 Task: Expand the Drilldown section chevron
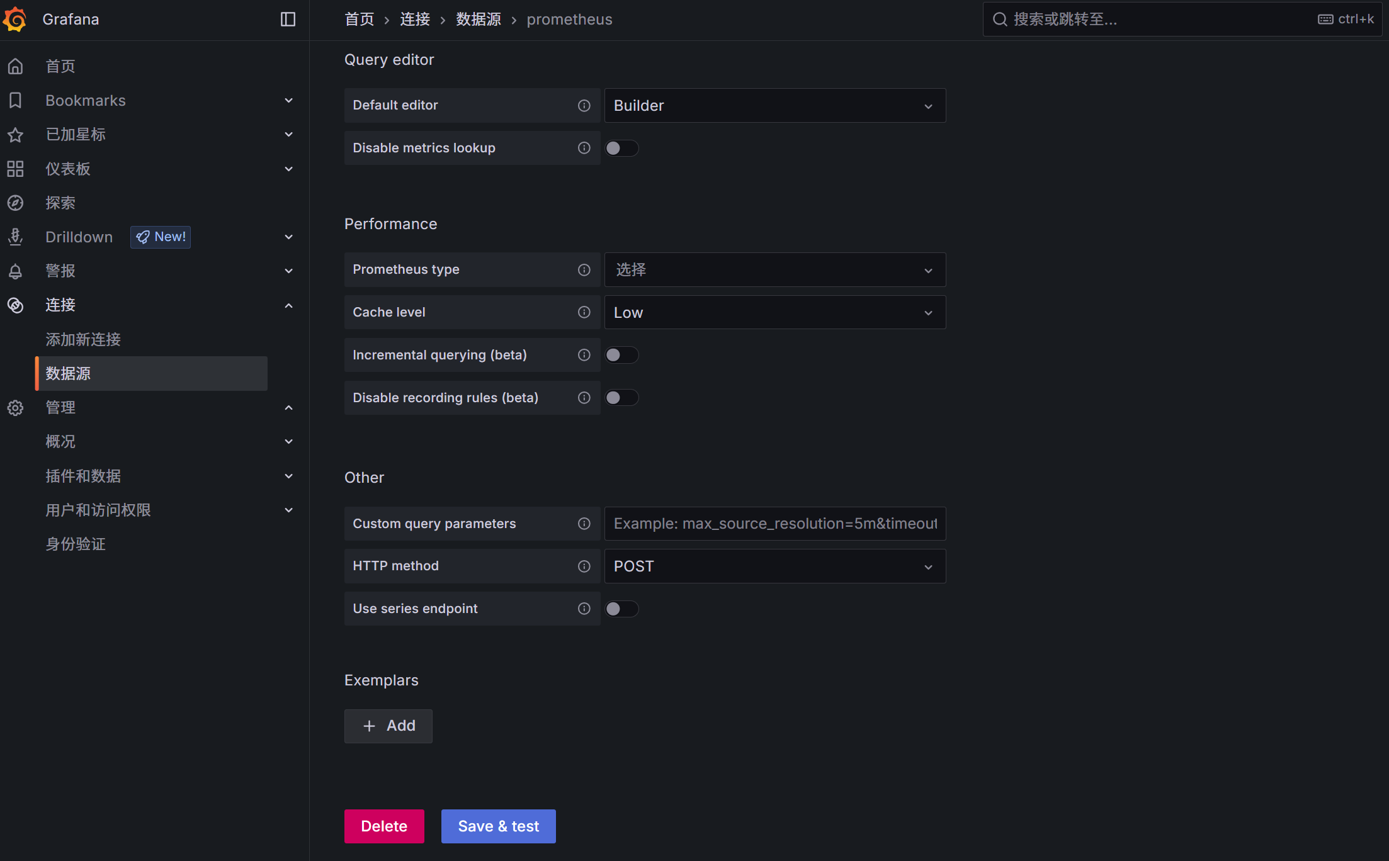[288, 237]
